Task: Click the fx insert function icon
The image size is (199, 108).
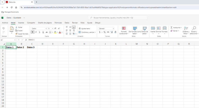Action: pos(26,40)
